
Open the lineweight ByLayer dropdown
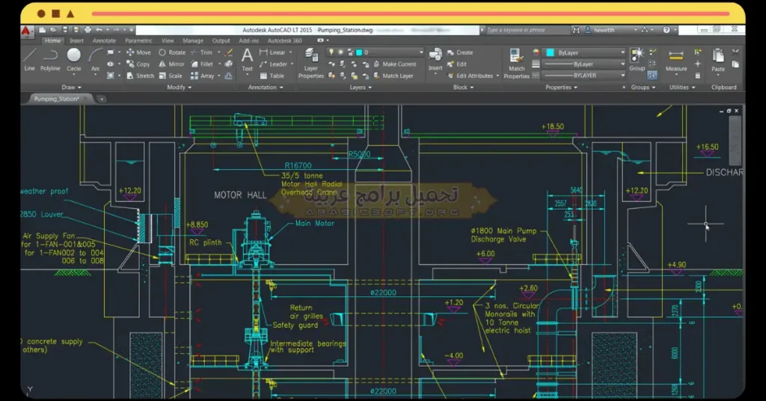coord(585,64)
